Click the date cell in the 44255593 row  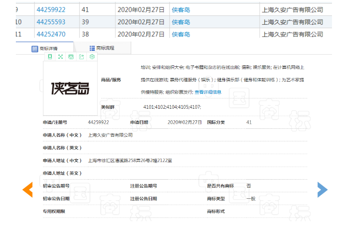[x=142, y=22]
